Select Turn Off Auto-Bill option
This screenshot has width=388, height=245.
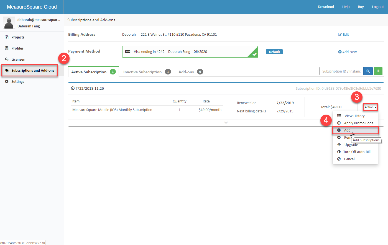355,152
